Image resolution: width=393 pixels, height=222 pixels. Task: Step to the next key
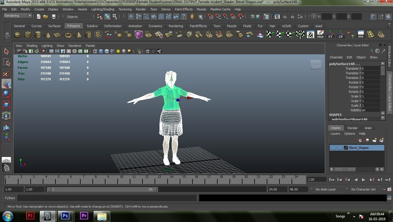[372, 180]
